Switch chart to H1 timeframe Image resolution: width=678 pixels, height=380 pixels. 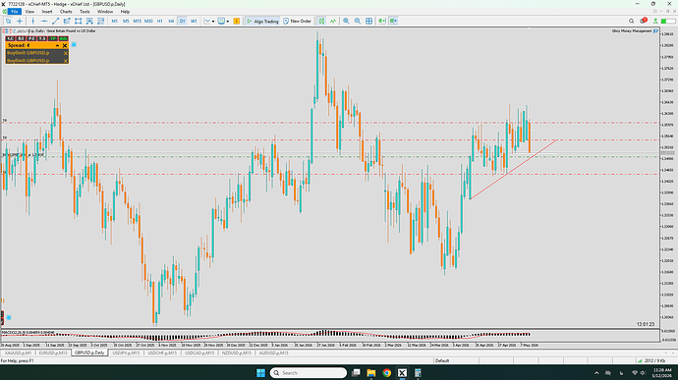click(x=160, y=21)
